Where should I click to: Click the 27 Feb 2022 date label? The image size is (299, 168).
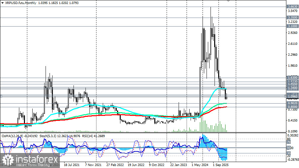[x=115, y=165]
